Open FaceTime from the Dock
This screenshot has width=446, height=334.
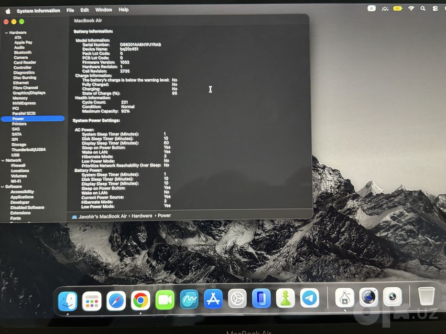(165, 300)
